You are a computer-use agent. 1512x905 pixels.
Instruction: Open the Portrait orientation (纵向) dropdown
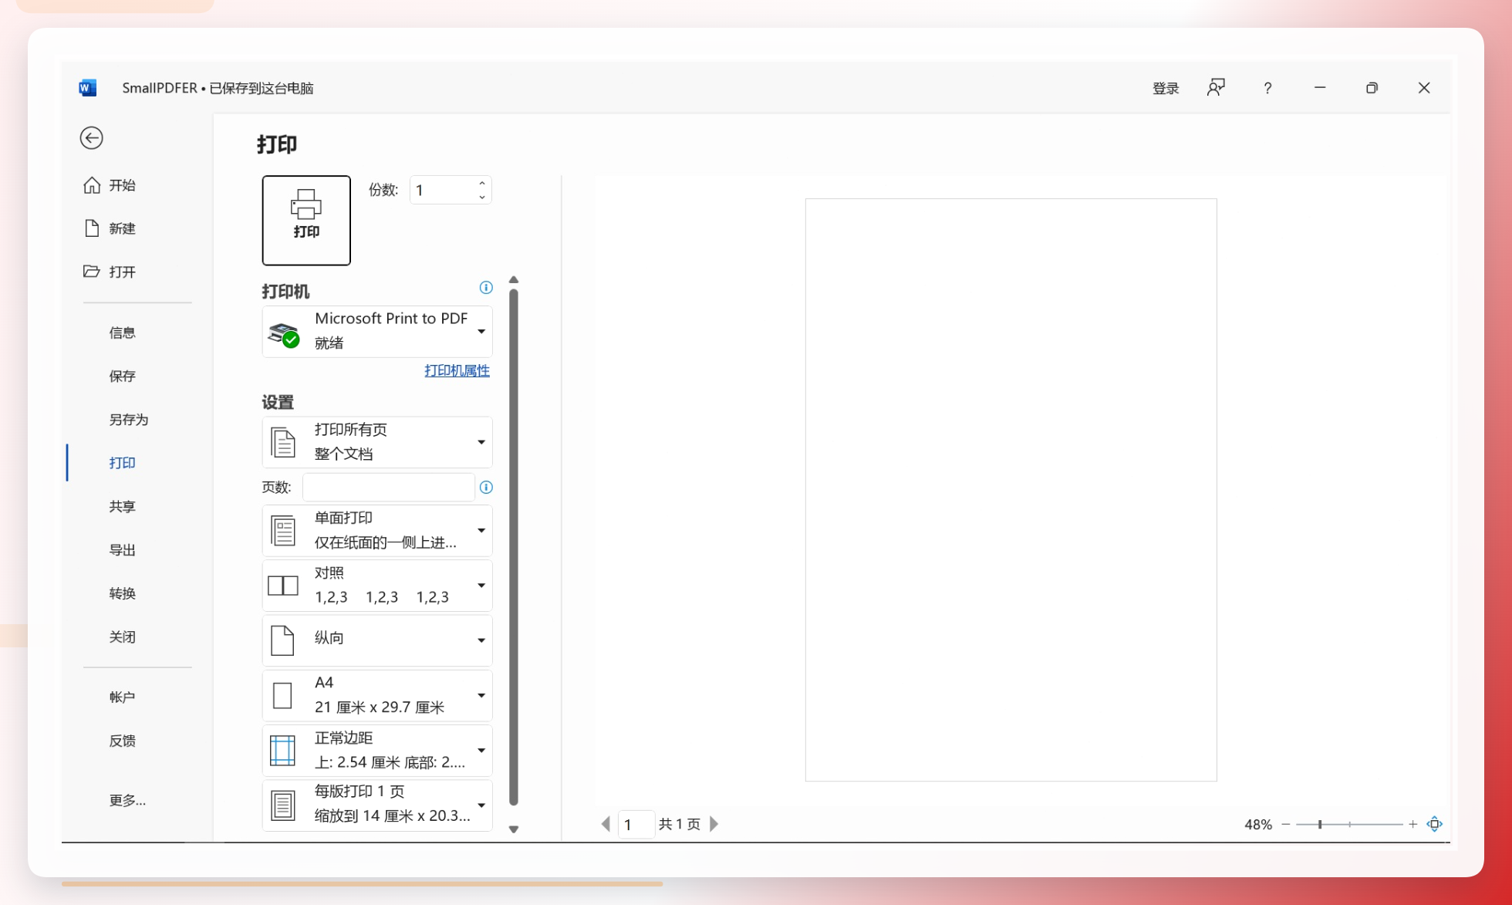pos(377,640)
